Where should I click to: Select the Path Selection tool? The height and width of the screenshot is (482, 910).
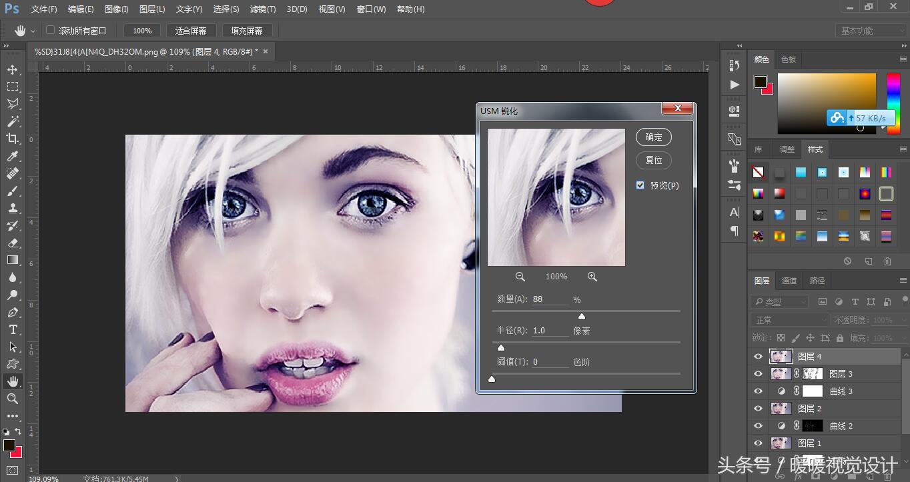(x=13, y=347)
